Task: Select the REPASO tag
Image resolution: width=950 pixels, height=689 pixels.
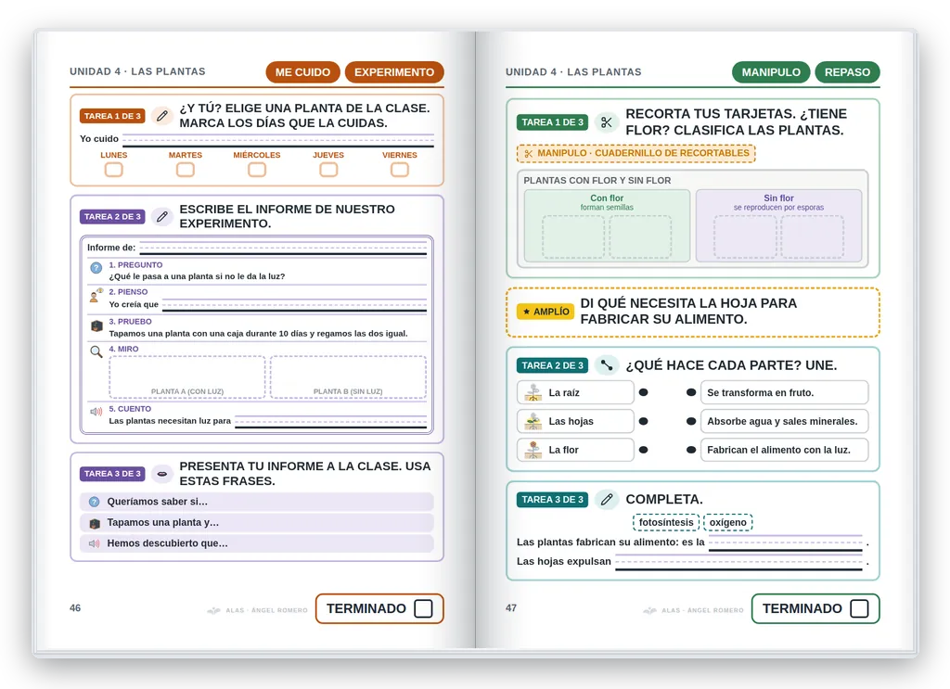Action: click(x=848, y=72)
